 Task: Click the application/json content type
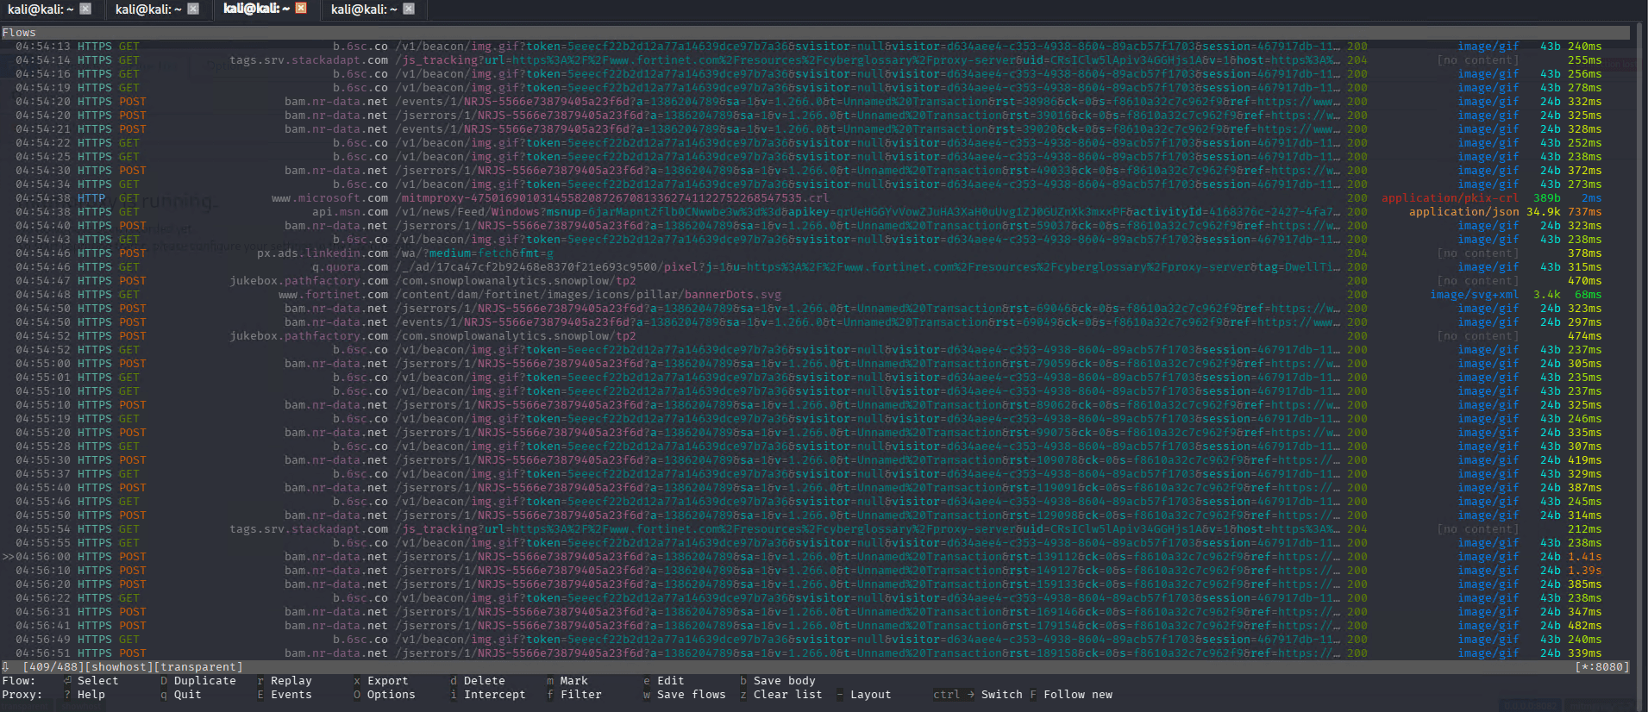click(x=1463, y=212)
